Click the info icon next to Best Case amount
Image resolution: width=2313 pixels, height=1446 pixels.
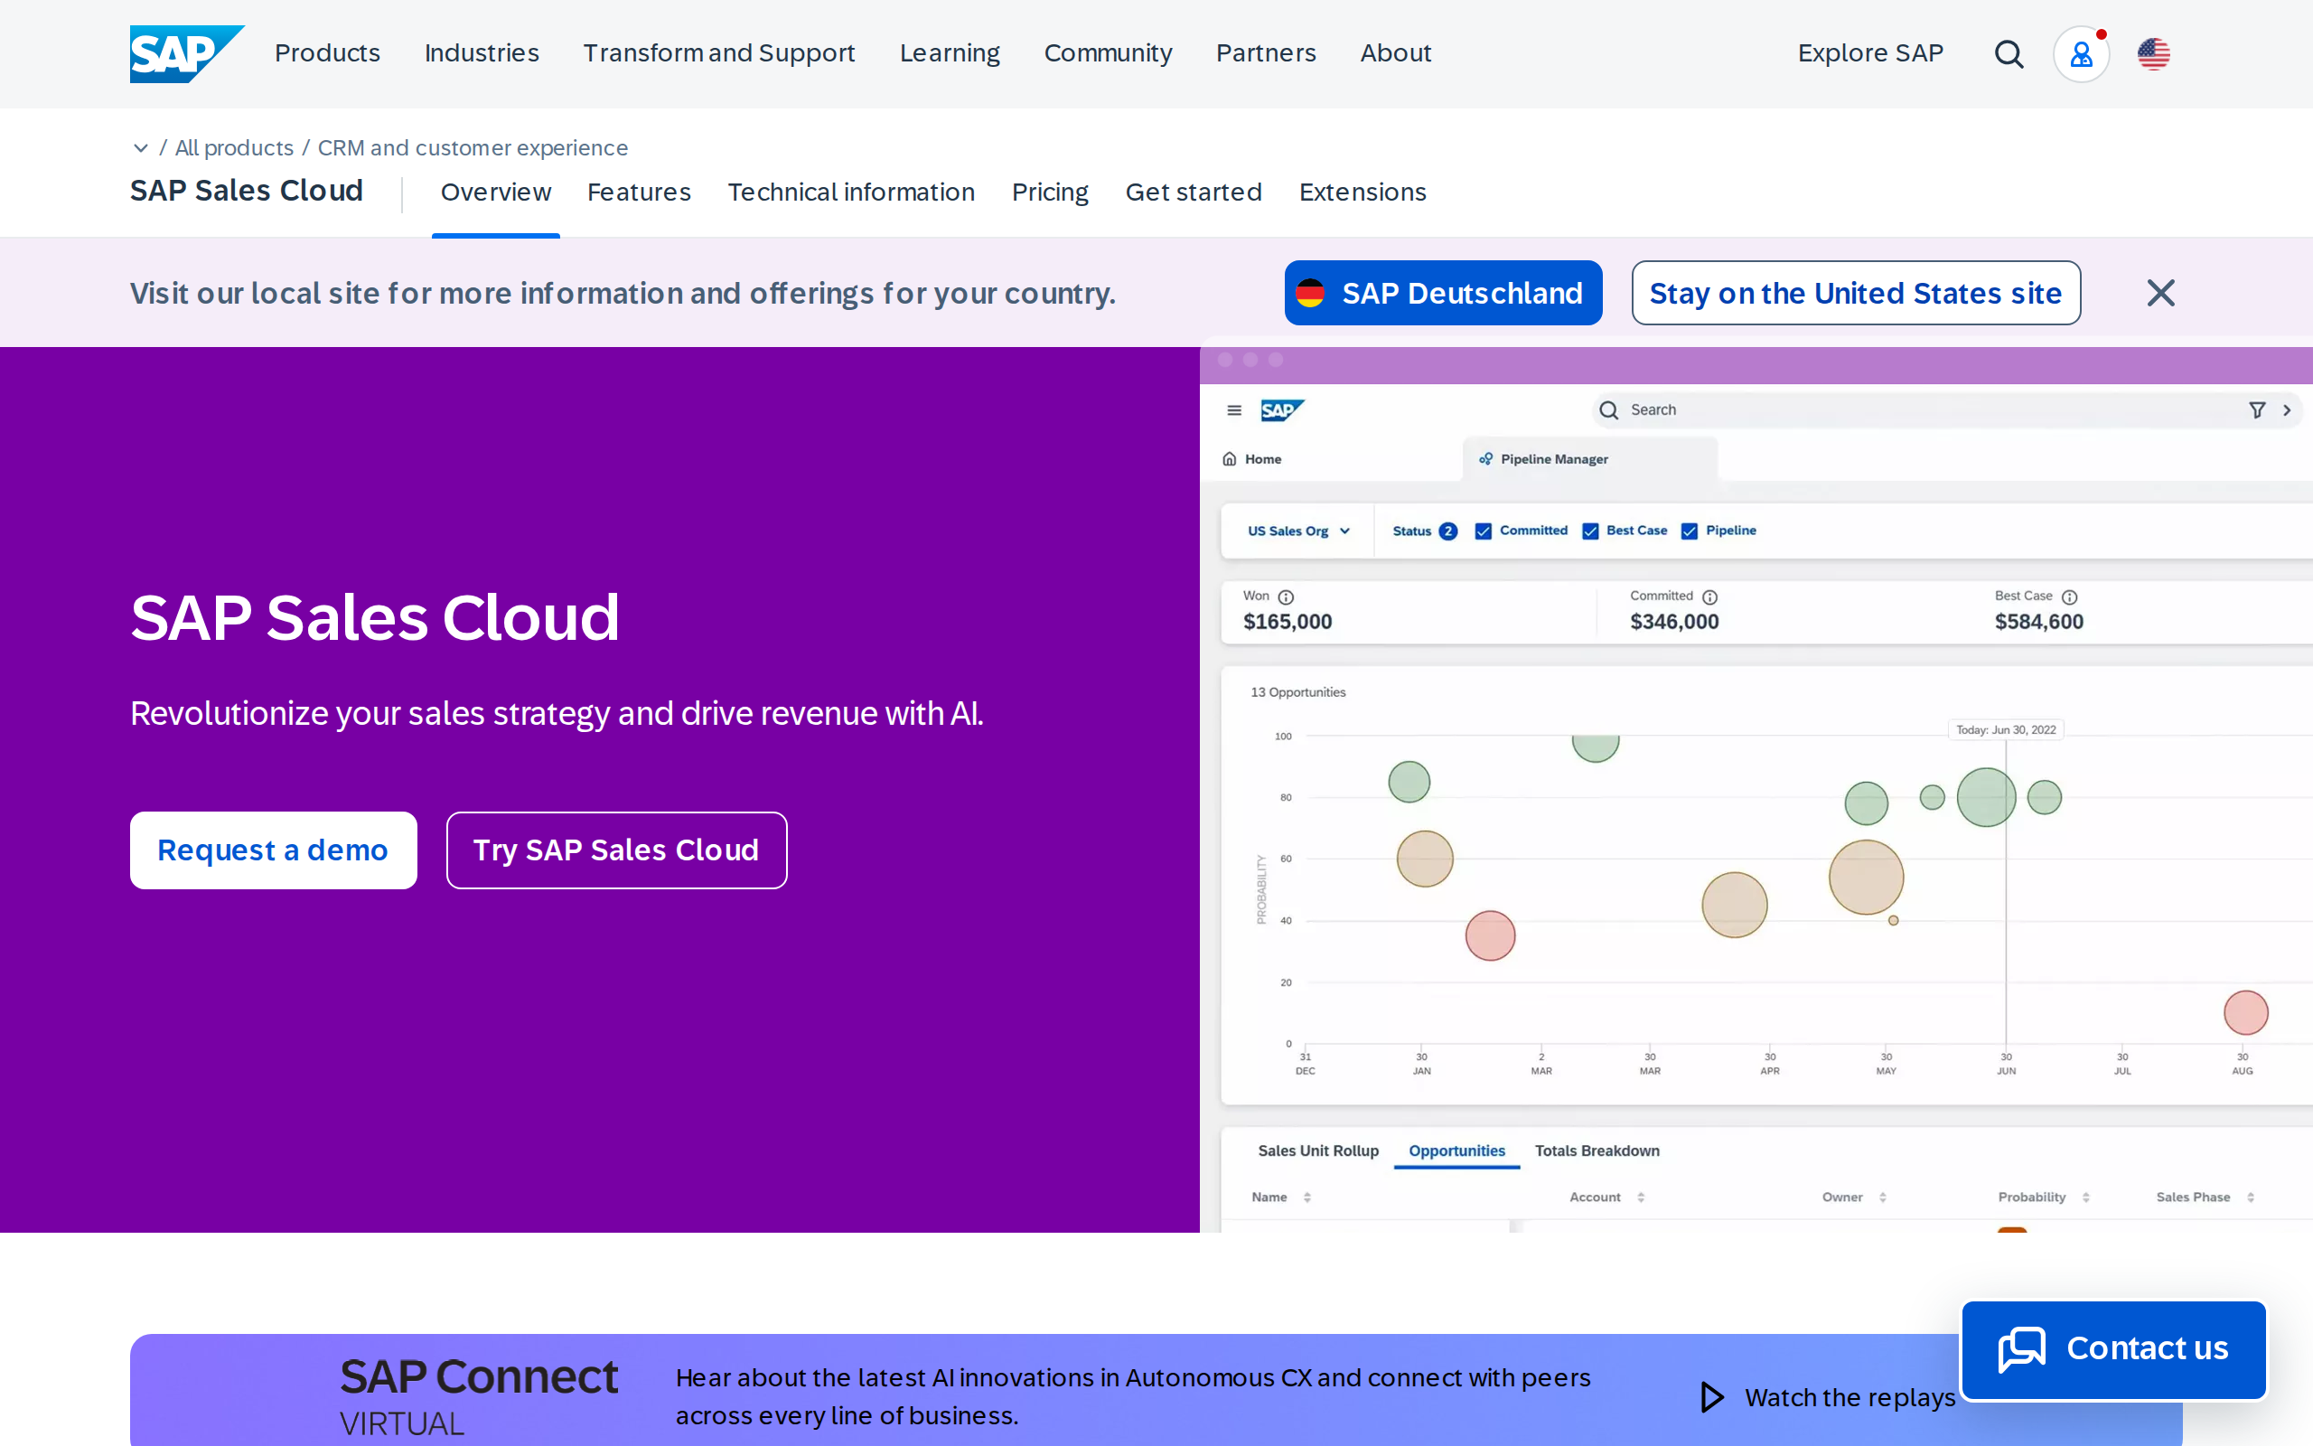2069,596
